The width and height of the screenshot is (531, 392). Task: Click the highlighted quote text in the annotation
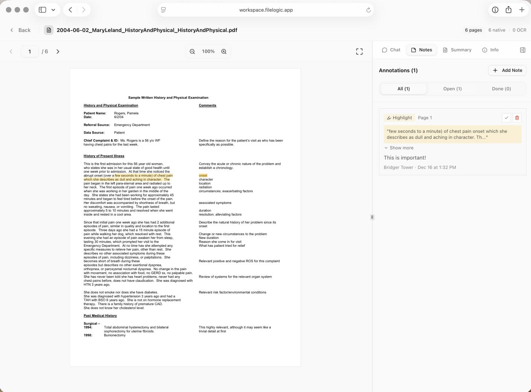point(453,134)
